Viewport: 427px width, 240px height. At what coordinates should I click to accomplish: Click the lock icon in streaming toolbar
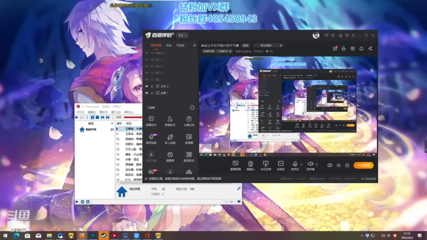tap(344, 49)
